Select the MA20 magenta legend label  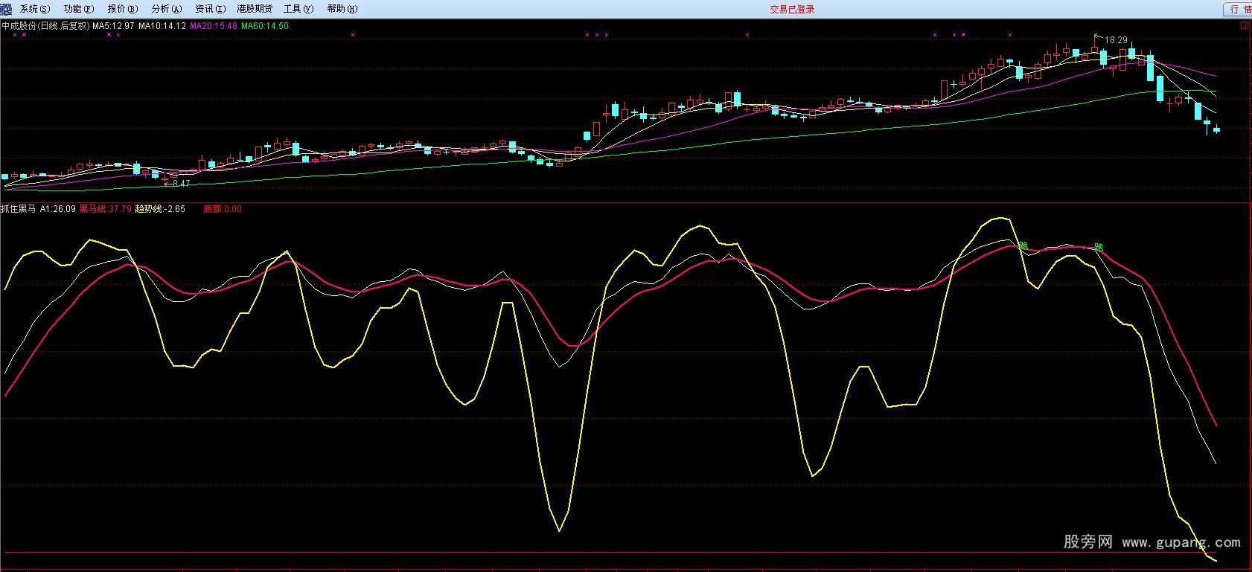[214, 26]
